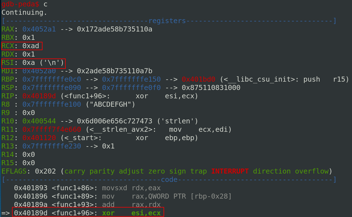Click the R12 _start address 0x401120
The image size is (352, 217).
pyautogui.click(x=39, y=138)
